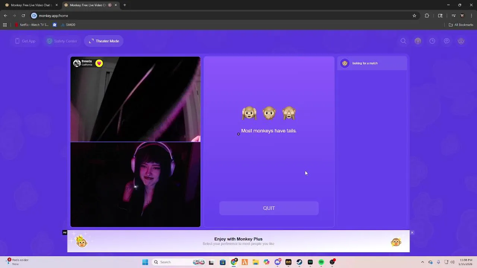Click the camera site-info icon in address bar
The width and height of the screenshot is (477, 268).
pos(34,16)
